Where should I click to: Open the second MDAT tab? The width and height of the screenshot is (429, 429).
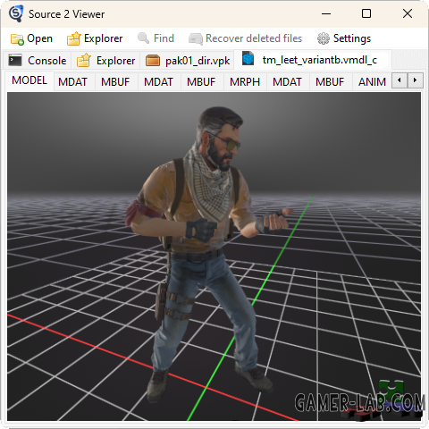158,82
